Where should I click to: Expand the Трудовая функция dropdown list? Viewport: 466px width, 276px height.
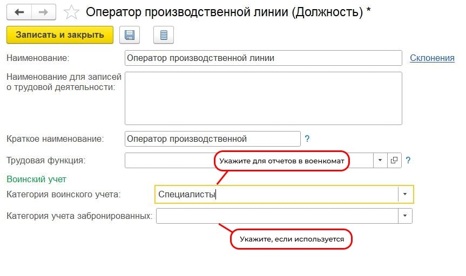380,160
